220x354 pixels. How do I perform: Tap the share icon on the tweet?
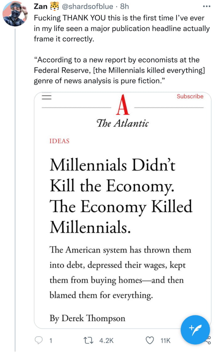pos(207,340)
